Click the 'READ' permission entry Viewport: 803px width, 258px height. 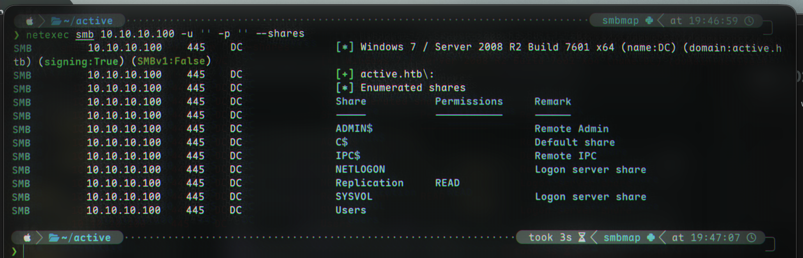point(447,183)
